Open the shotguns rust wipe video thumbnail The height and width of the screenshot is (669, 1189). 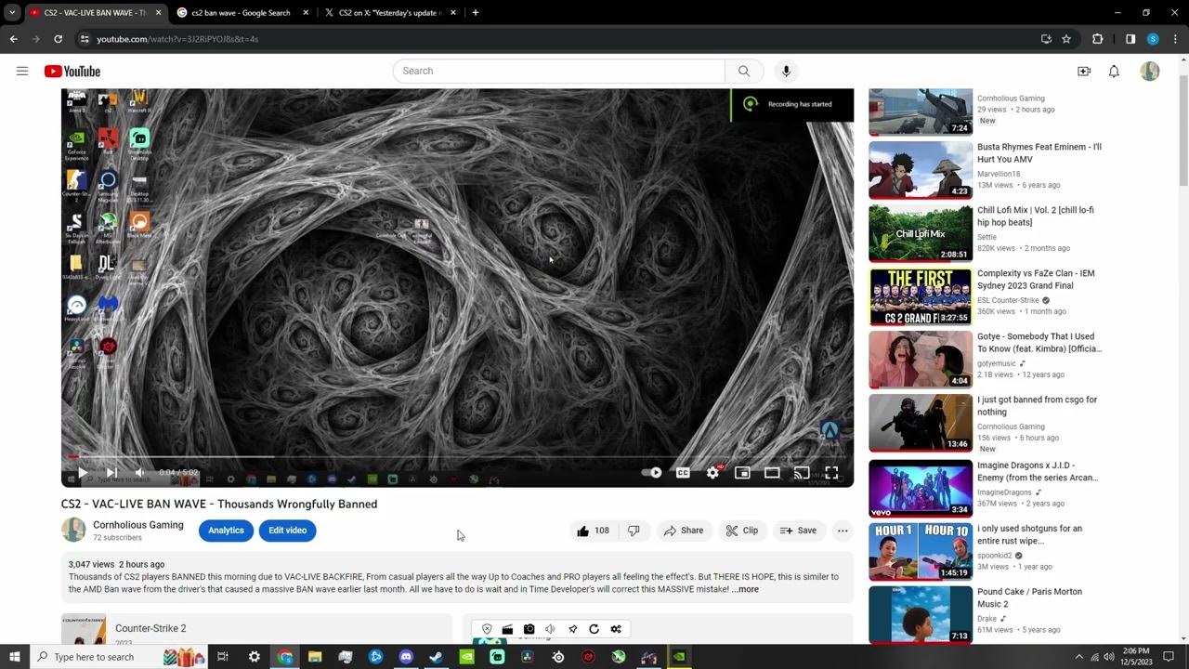click(x=921, y=552)
